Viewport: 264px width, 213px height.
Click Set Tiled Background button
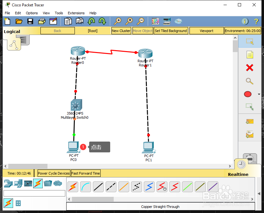point(171,31)
